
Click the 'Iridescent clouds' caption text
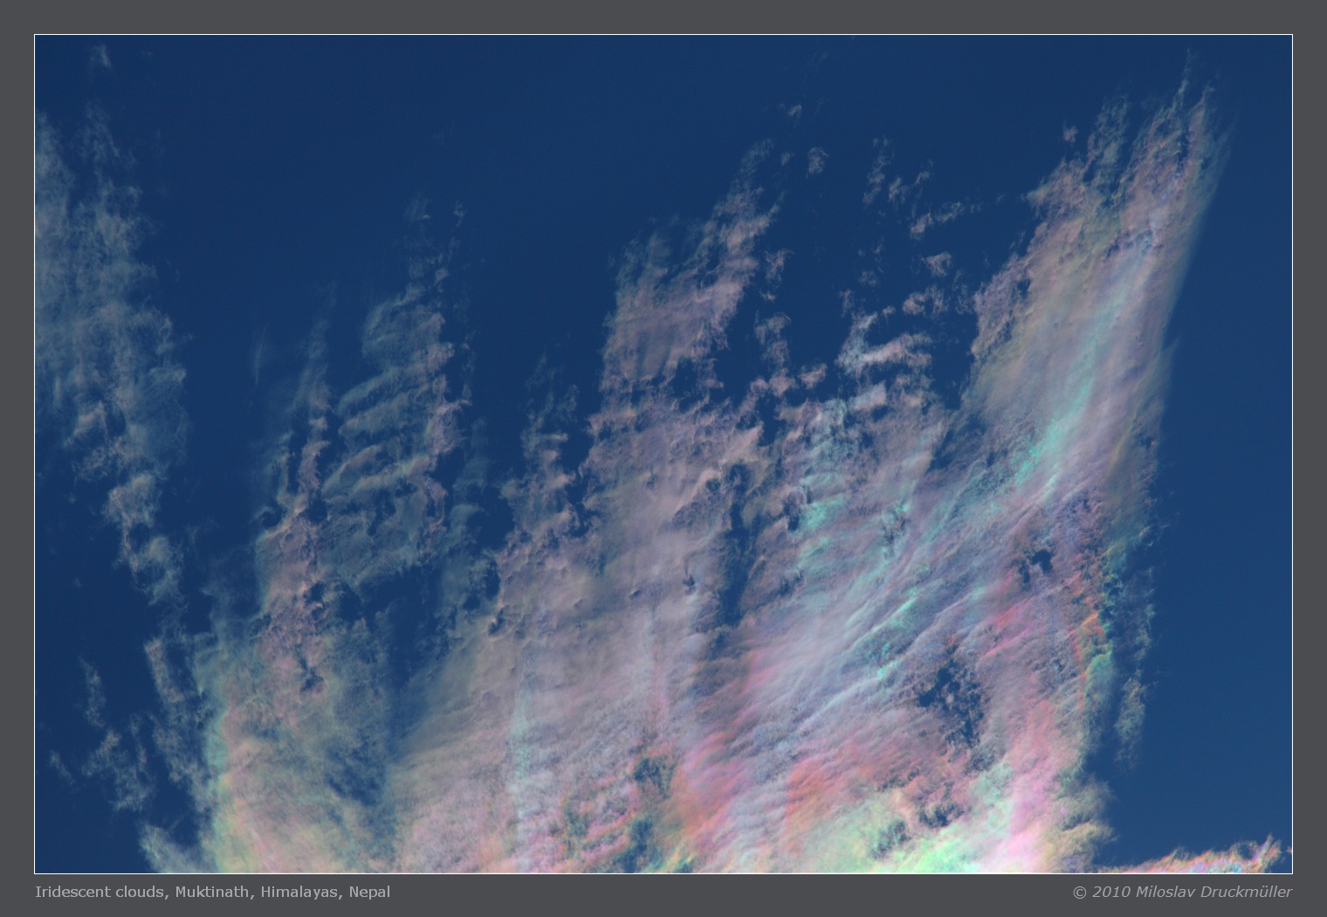(x=100, y=892)
